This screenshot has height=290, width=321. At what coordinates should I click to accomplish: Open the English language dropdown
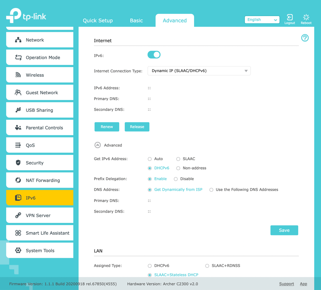pos(262,20)
